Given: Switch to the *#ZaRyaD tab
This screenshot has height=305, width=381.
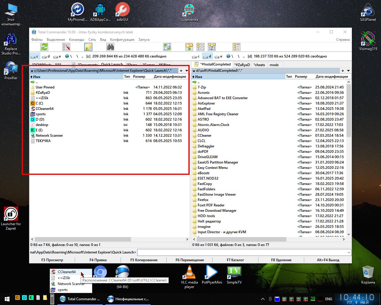Looking at the screenshot, I should coord(242,65).
